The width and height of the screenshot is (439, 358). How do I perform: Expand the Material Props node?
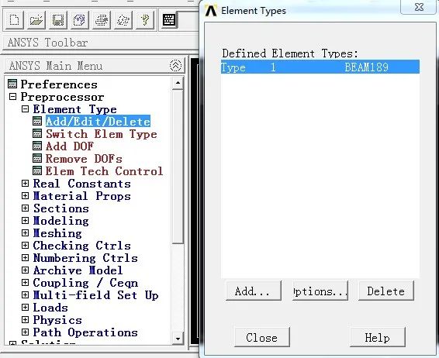(x=25, y=195)
